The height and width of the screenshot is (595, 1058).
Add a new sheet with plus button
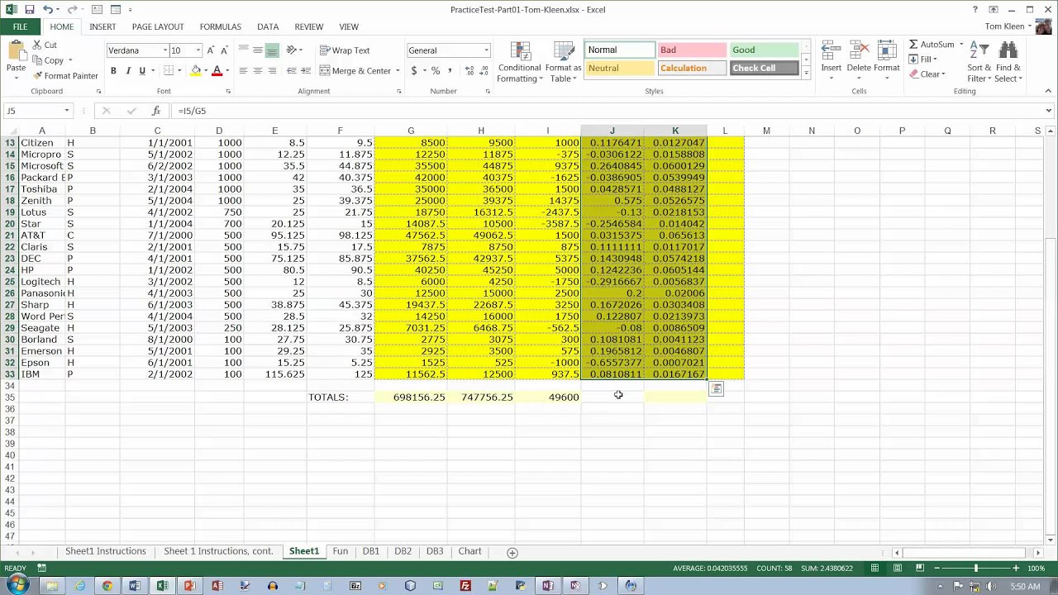pos(512,552)
